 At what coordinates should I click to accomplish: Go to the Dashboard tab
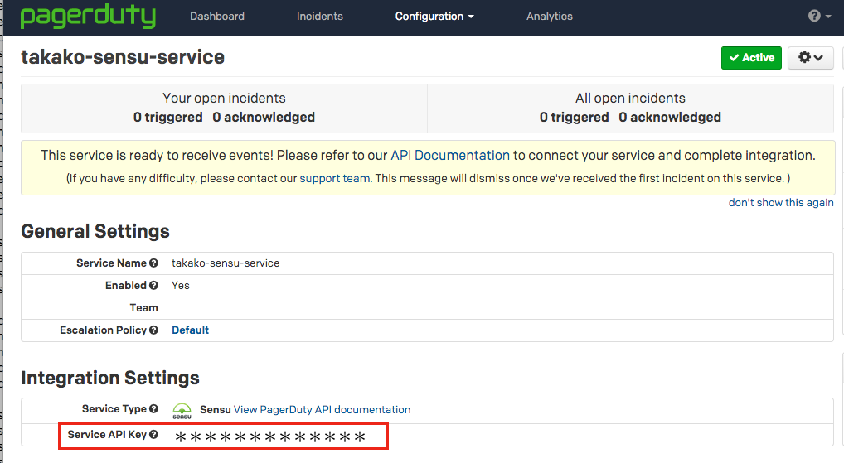(x=217, y=16)
